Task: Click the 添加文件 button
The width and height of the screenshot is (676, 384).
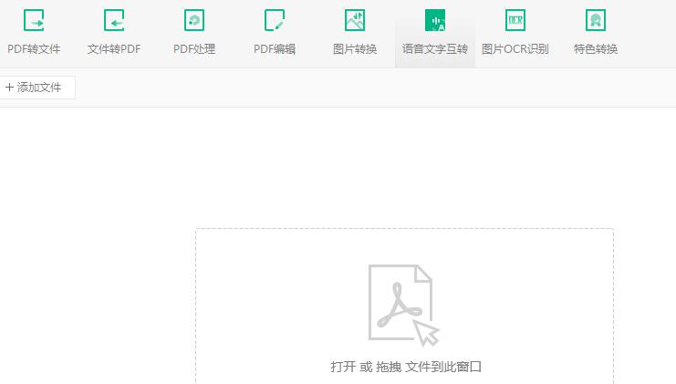Action: (36, 88)
